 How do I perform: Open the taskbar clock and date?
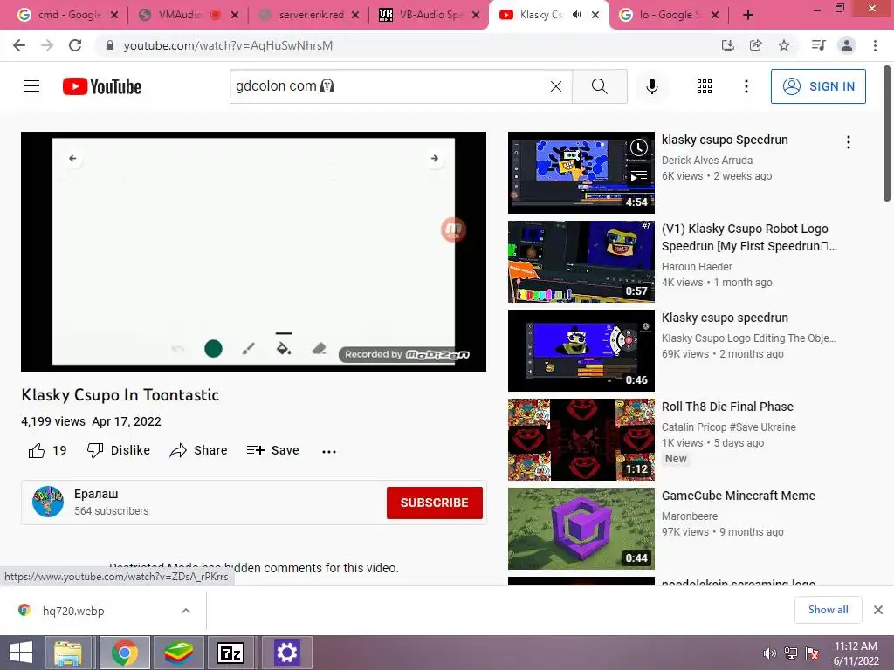click(x=856, y=653)
